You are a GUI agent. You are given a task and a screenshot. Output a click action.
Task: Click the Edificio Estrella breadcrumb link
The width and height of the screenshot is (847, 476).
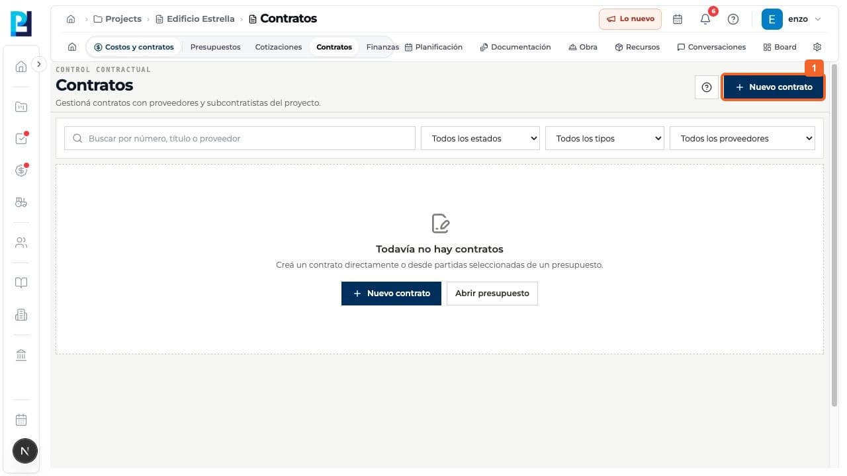point(195,19)
